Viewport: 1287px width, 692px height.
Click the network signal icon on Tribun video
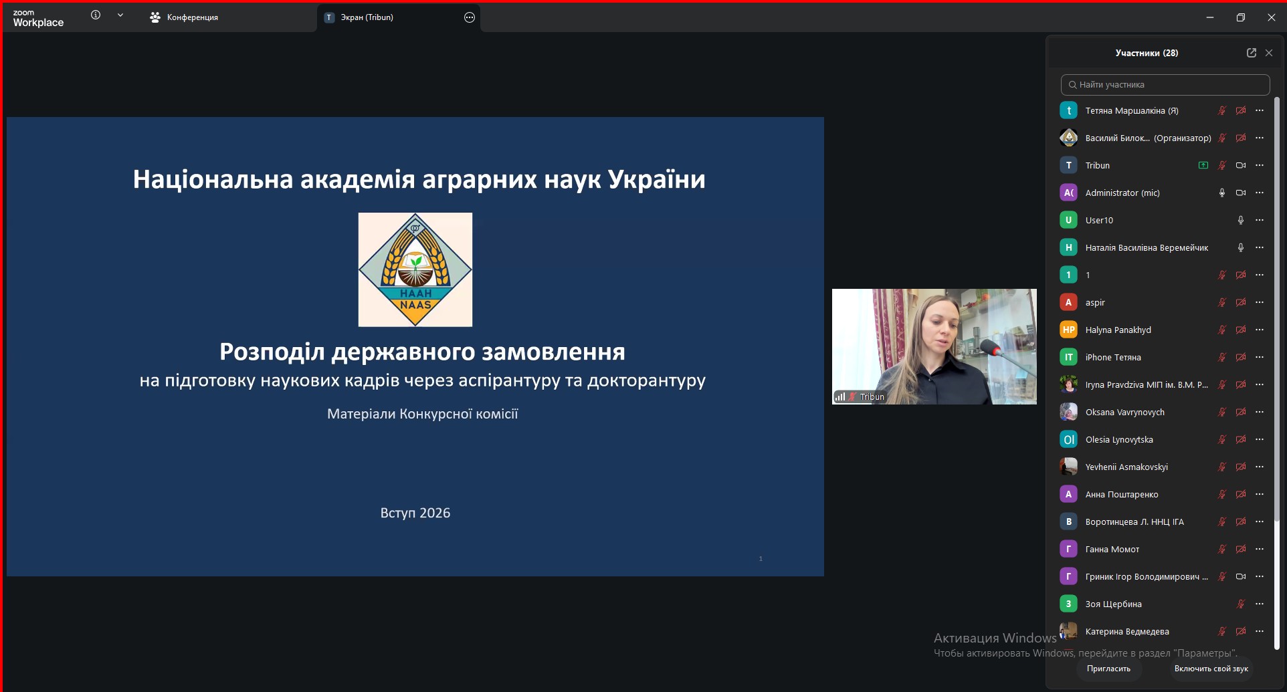click(x=839, y=396)
